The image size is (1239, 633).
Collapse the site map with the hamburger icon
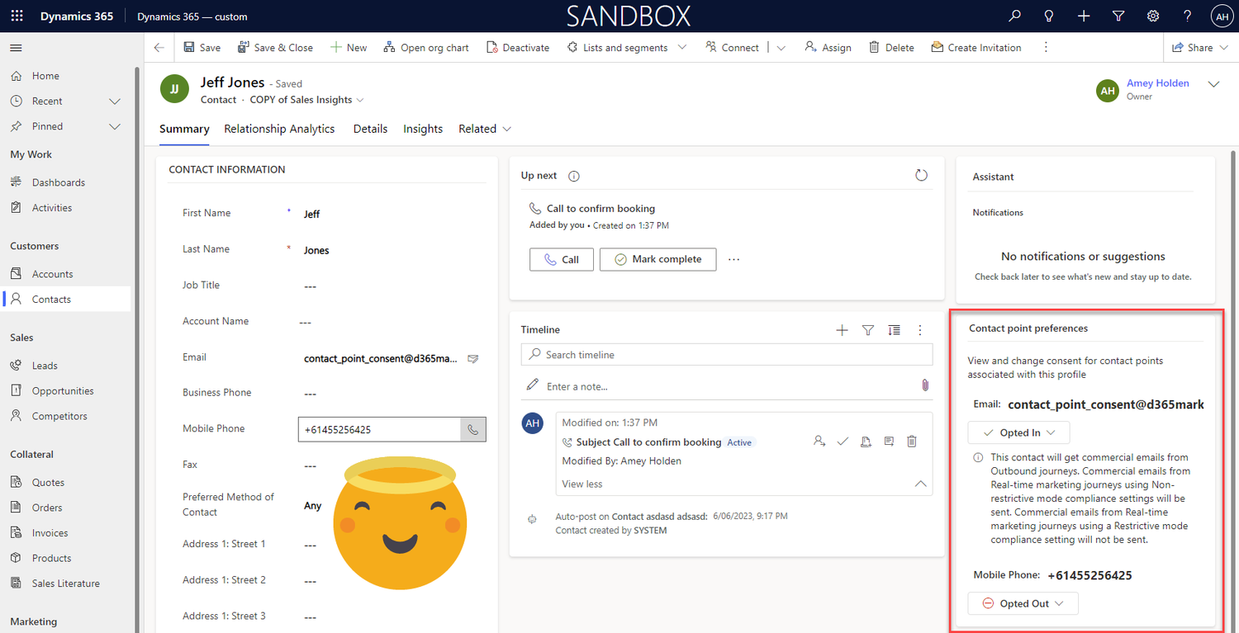tap(15, 47)
